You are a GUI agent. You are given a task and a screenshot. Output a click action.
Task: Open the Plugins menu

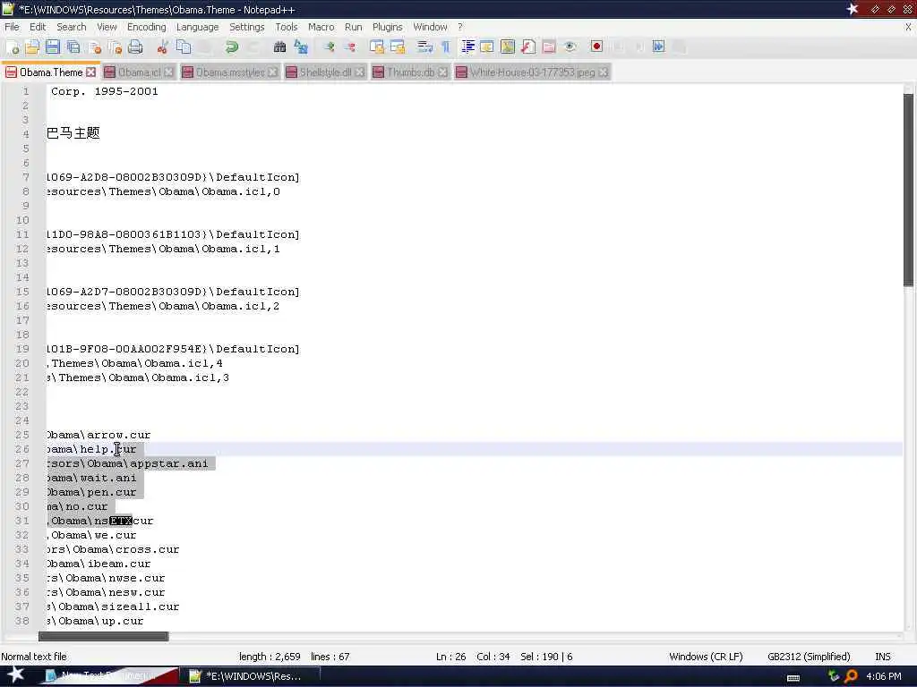387,27
